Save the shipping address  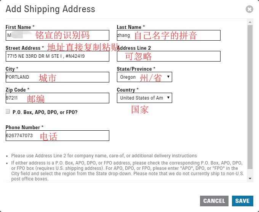tap(242, 201)
